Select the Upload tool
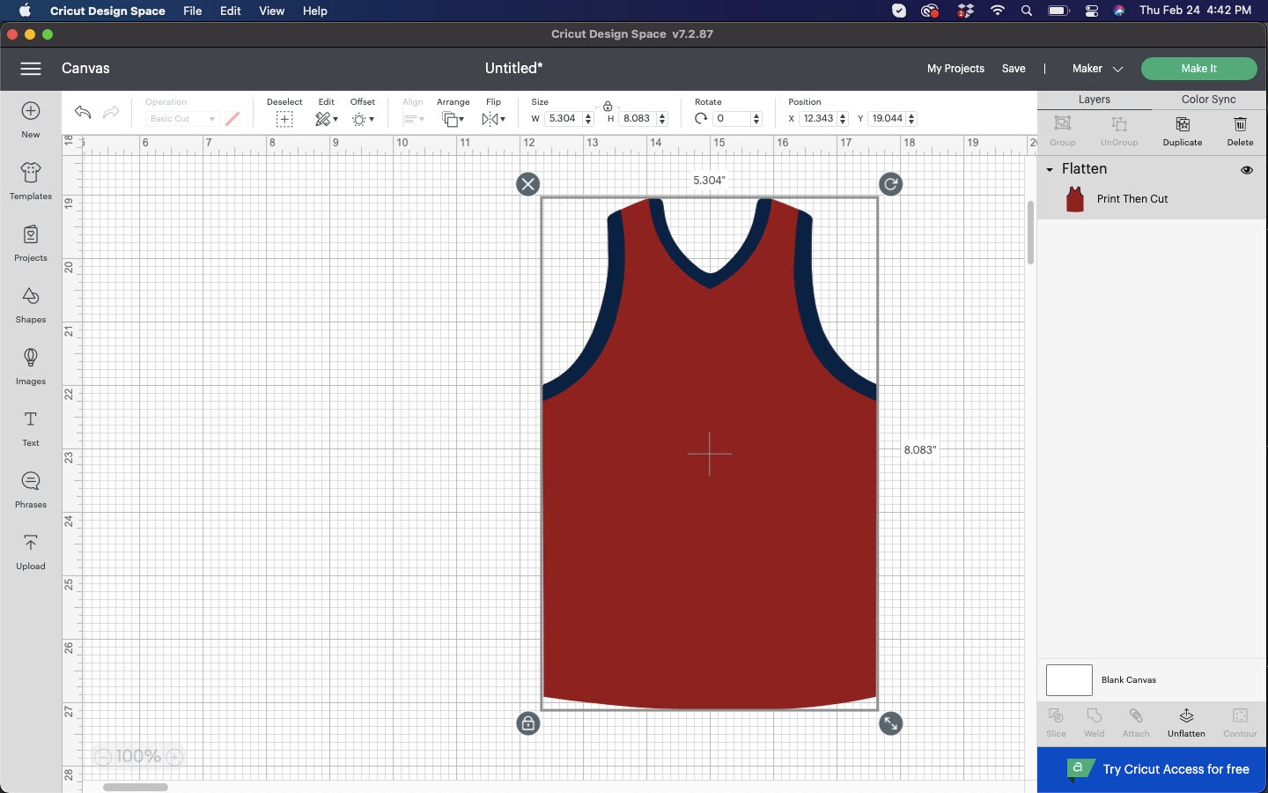Screen dimensions: 1268x793 (30, 552)
